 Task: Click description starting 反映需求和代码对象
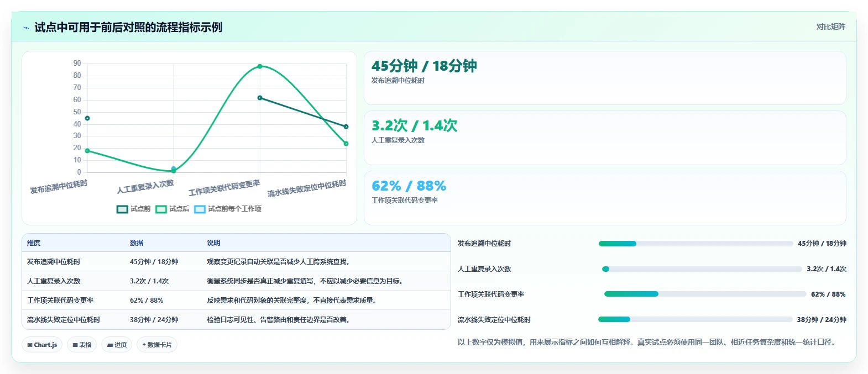tap(291, 301)
